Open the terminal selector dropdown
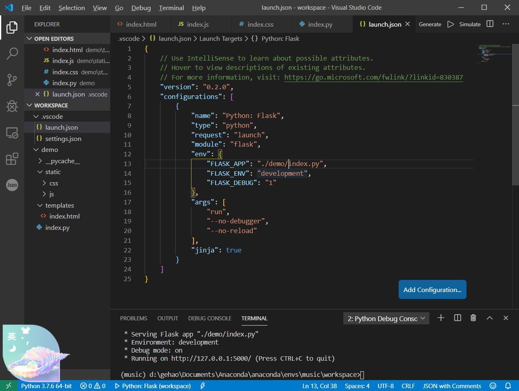The width and height of the screenshot is (519, 391). [386, 318]
